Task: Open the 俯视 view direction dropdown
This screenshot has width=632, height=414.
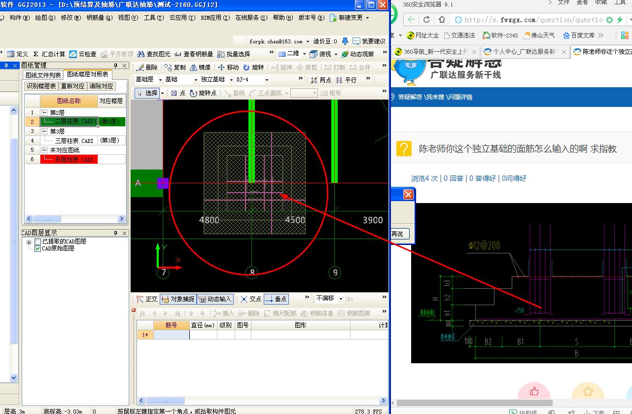Action: tap(336, 54)
